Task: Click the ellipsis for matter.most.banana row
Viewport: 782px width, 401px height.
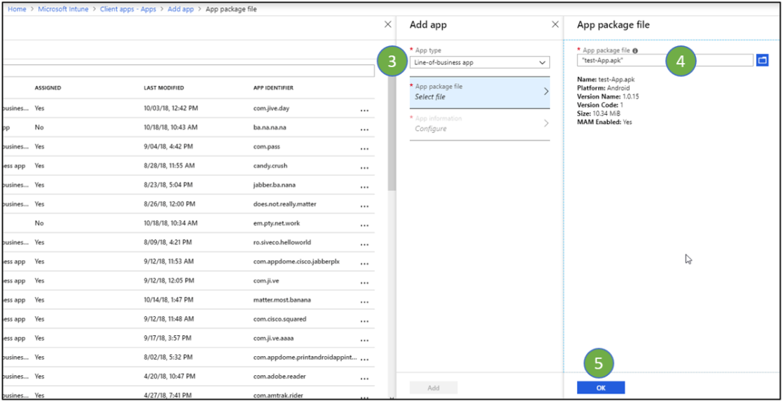Action: tap(364, 301)
